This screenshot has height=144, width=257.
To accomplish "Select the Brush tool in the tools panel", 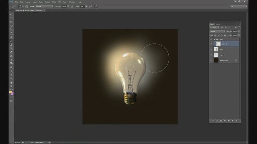I will click(11, 41).
